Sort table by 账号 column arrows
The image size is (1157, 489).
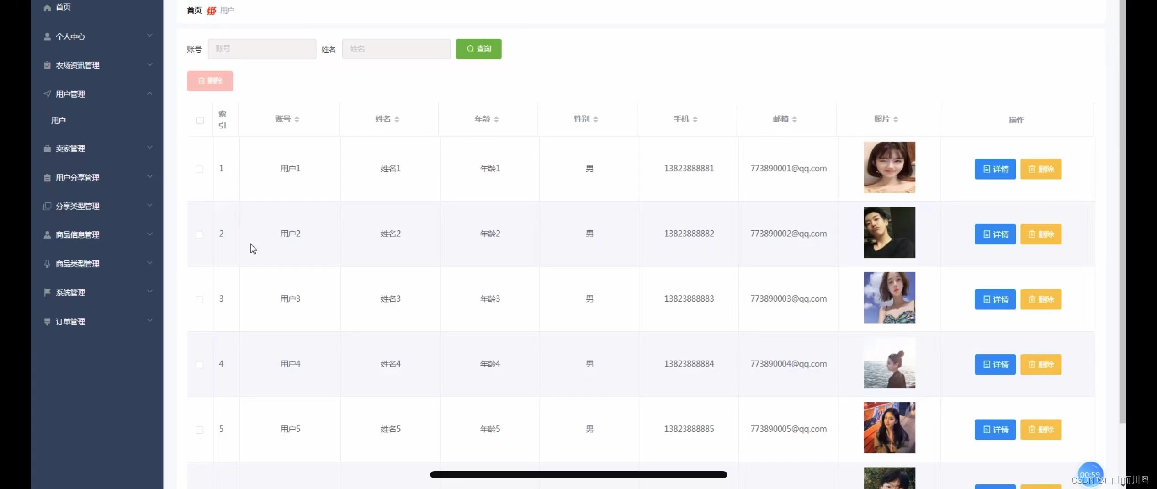[x=297, y=119]
